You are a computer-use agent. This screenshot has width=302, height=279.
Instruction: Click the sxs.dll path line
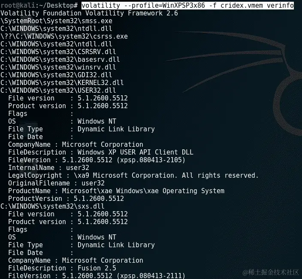click(x=52, y=206)
